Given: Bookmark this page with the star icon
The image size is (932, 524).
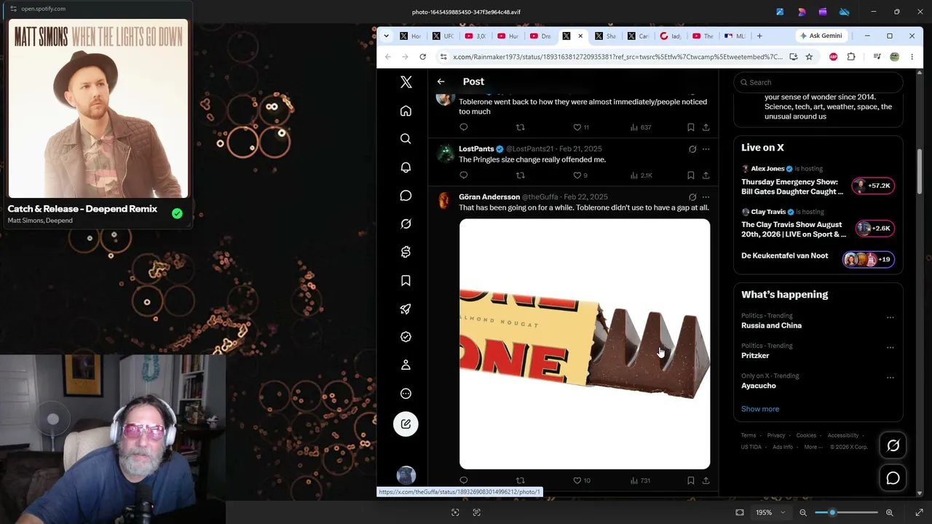Looking at the screenshot, I should pyautogui.click(x=809, y=57).
